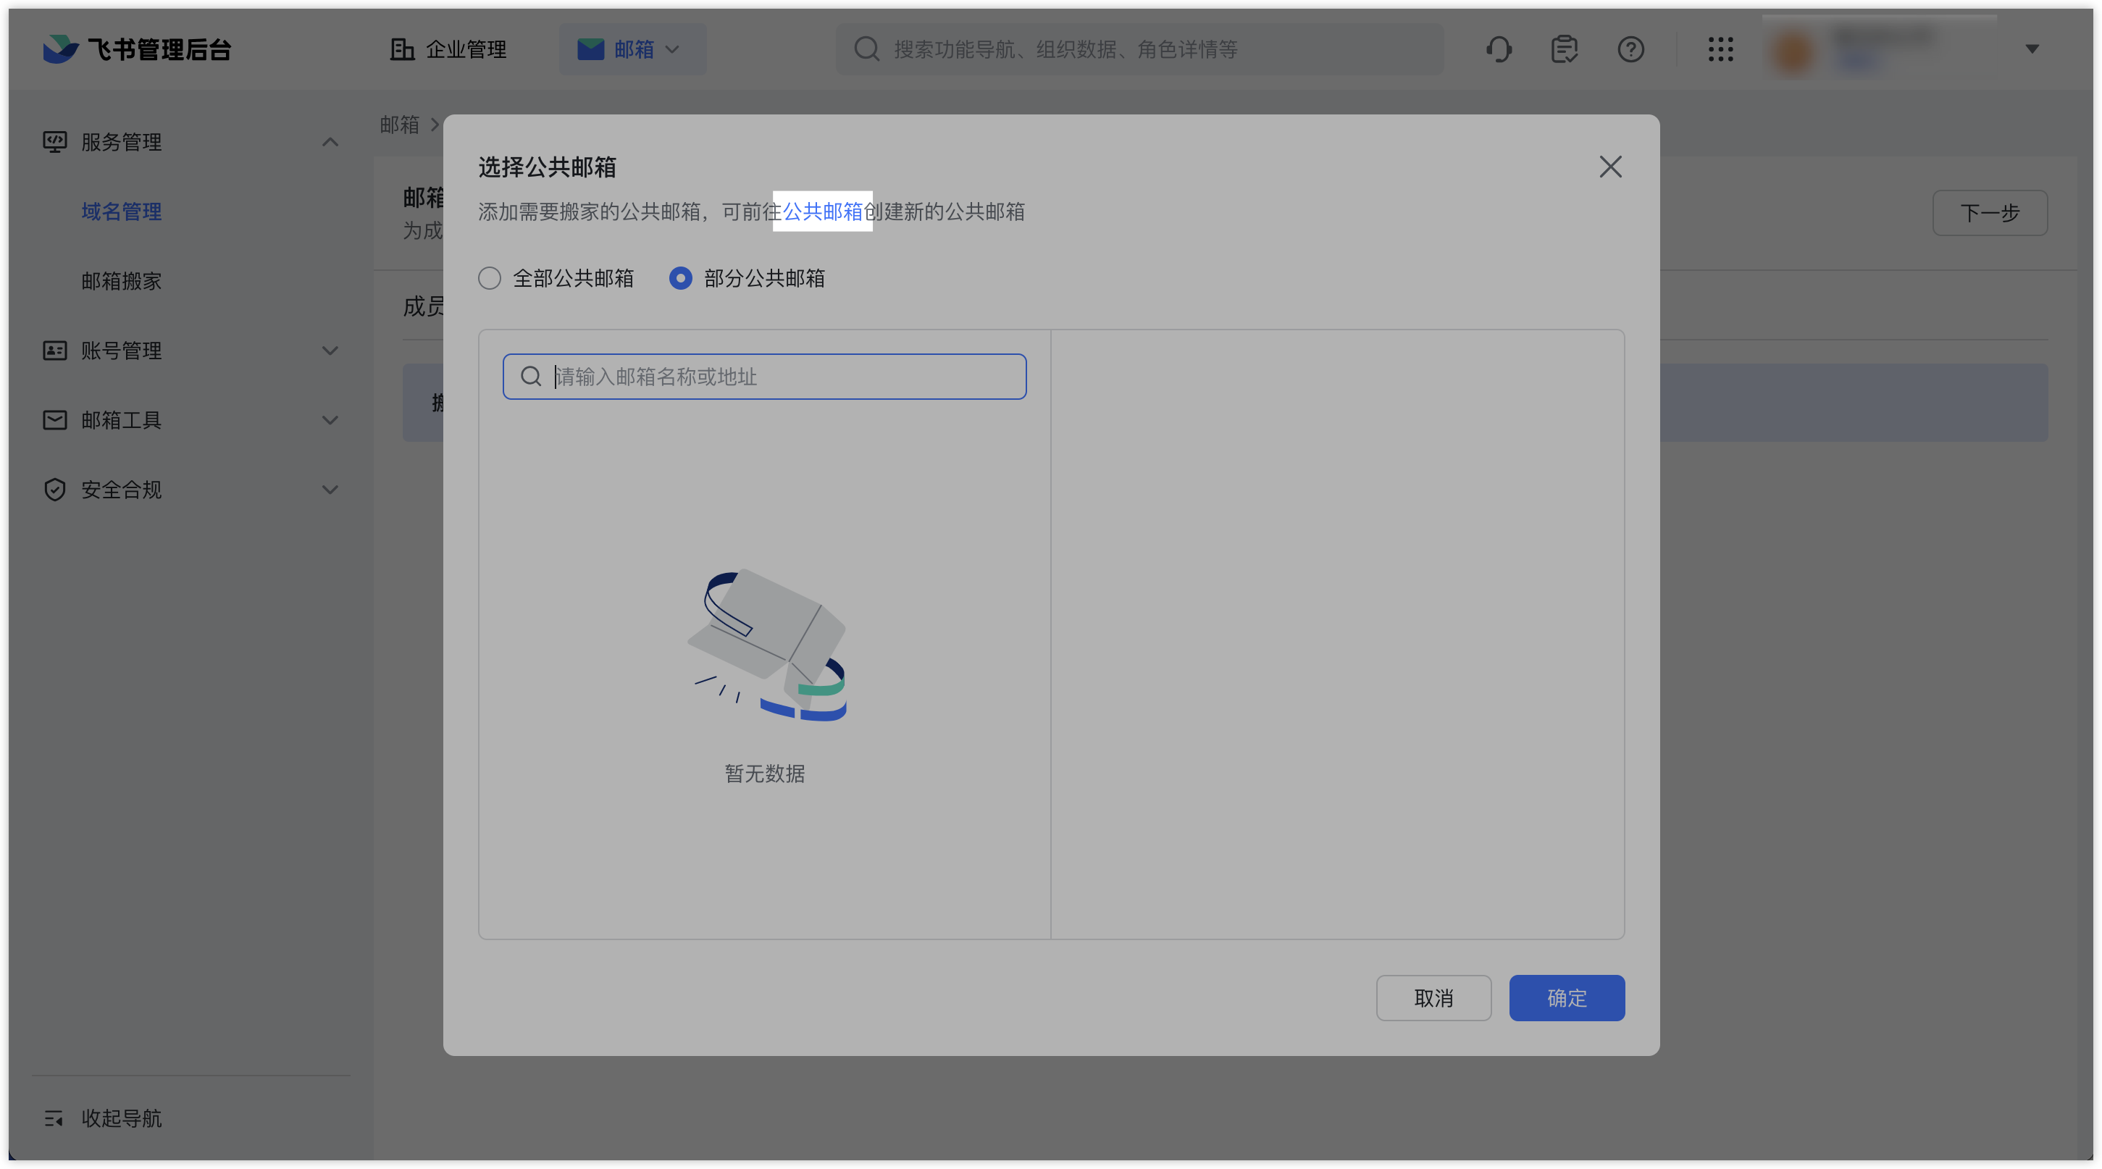This screenshot has height=1169, width=2102.
Task: Click the 暂无数据 empty-state text
Action: pyautogui.click(x=765, y=774)
